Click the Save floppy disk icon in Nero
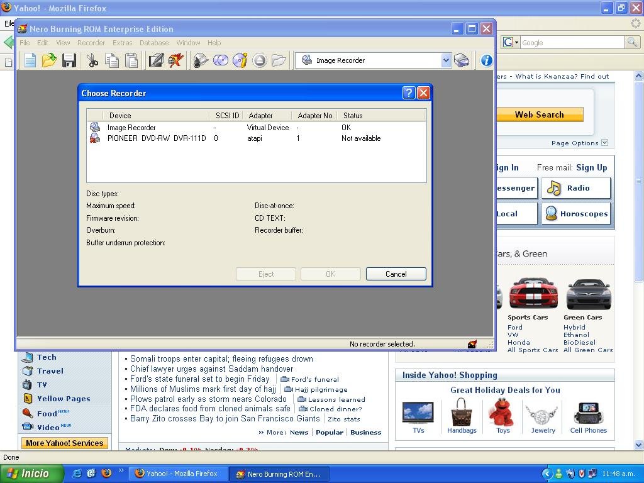The image size is (644, 483). coord(69,60)
